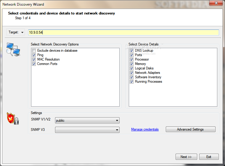Viewport: 225px width, 166px height.
Task: Open the Manage credentials link
Action: pos(145,129)
